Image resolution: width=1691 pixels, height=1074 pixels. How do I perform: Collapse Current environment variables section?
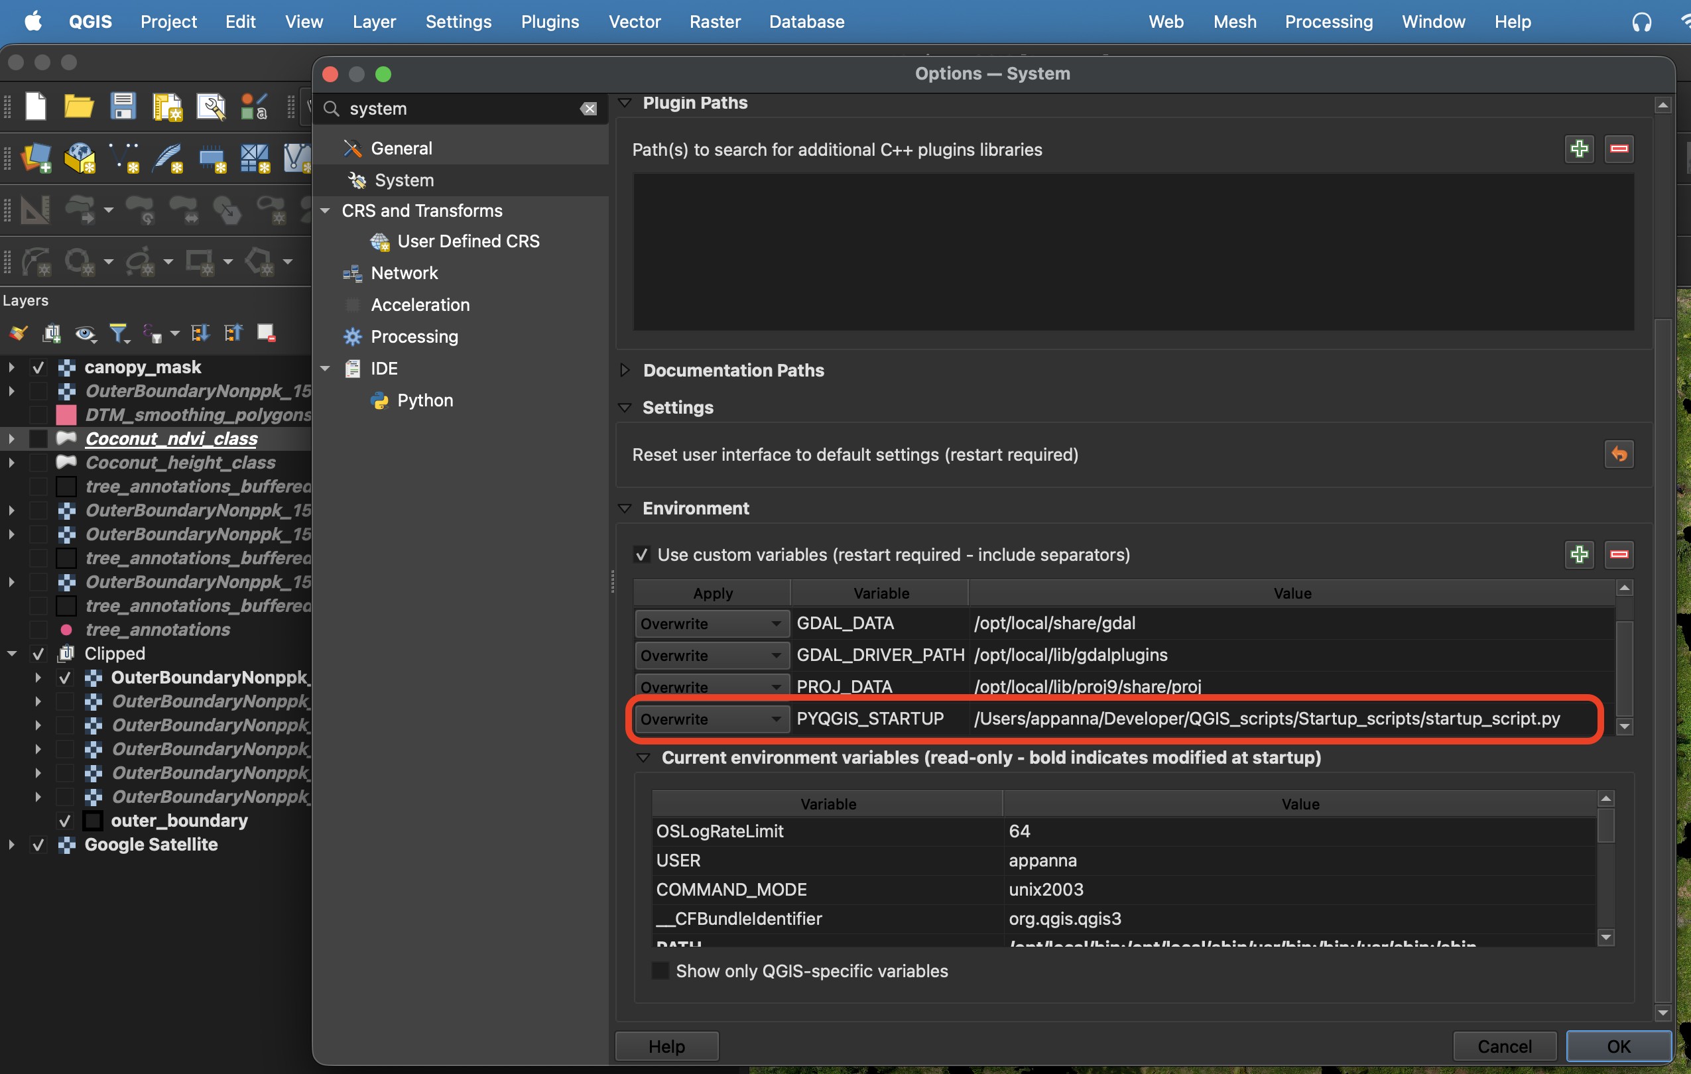643,758
